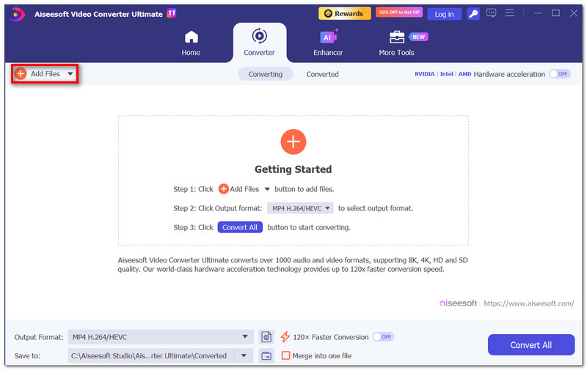
Task: Open the Enhancer tab
Action: (328, 43)
